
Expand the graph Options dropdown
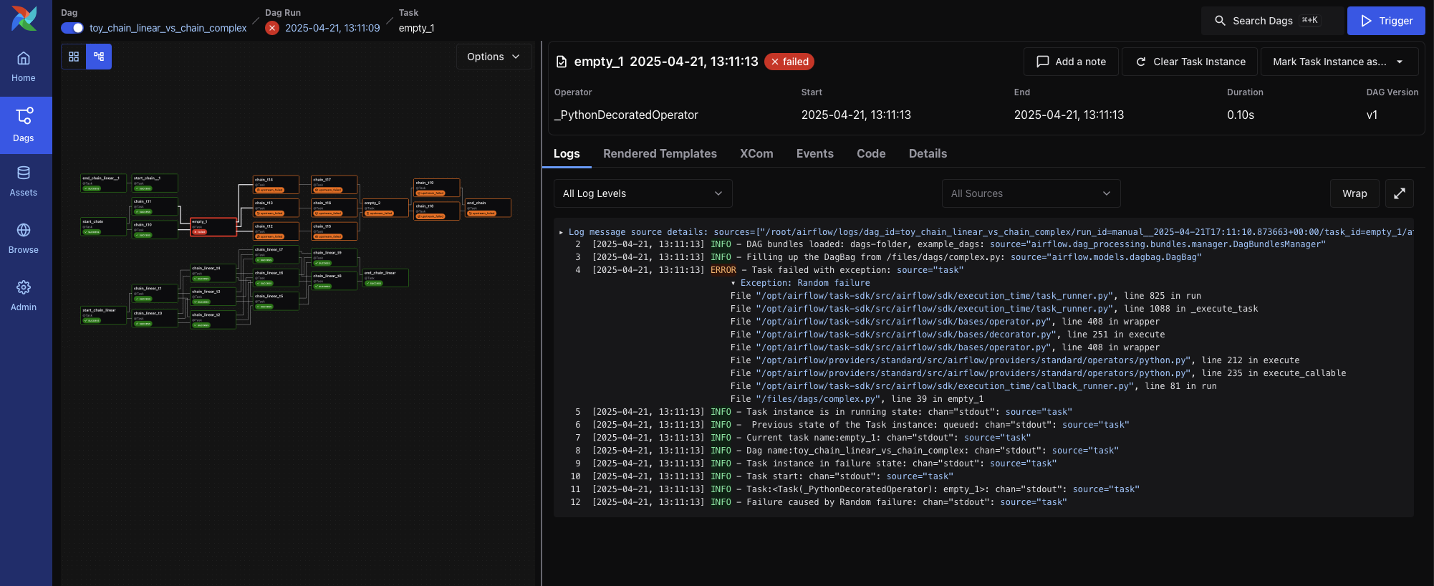tap(494, 57)
